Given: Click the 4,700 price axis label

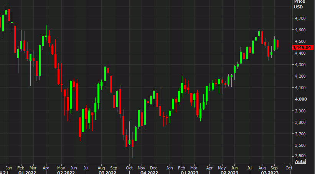Looking at the screenshot, I should pos(300,18).
